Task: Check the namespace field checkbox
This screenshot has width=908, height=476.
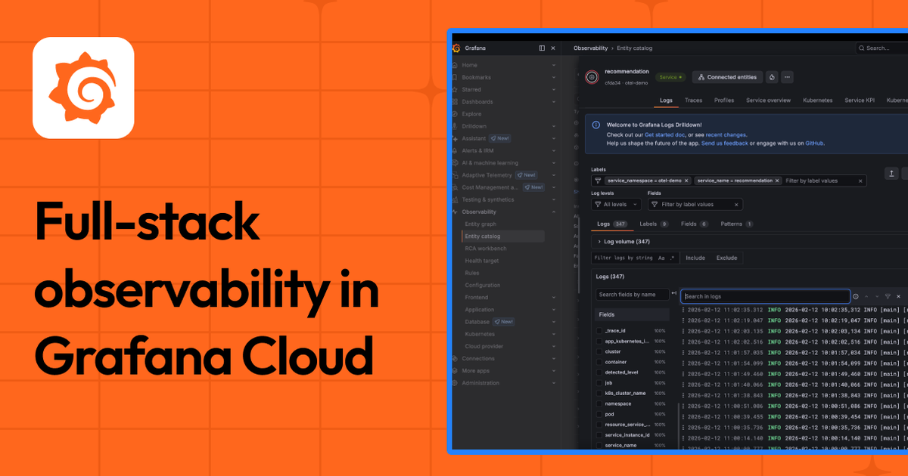Action: pos(599,403)
